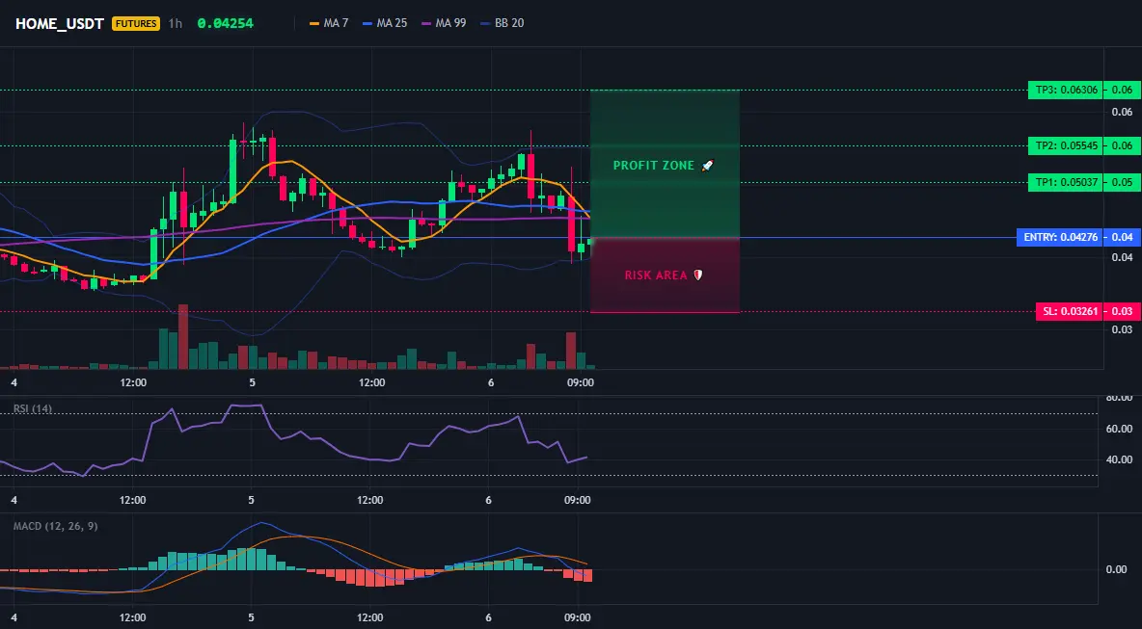
Task: Click the 12:00 label on RSI time axis after 5
Action: (x=370, y=500)
